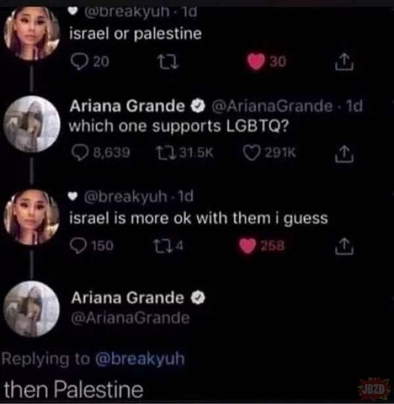View breakyuh avatar on 'israel is more ok' tweet
394x404 pixels.
click(32, 216)
